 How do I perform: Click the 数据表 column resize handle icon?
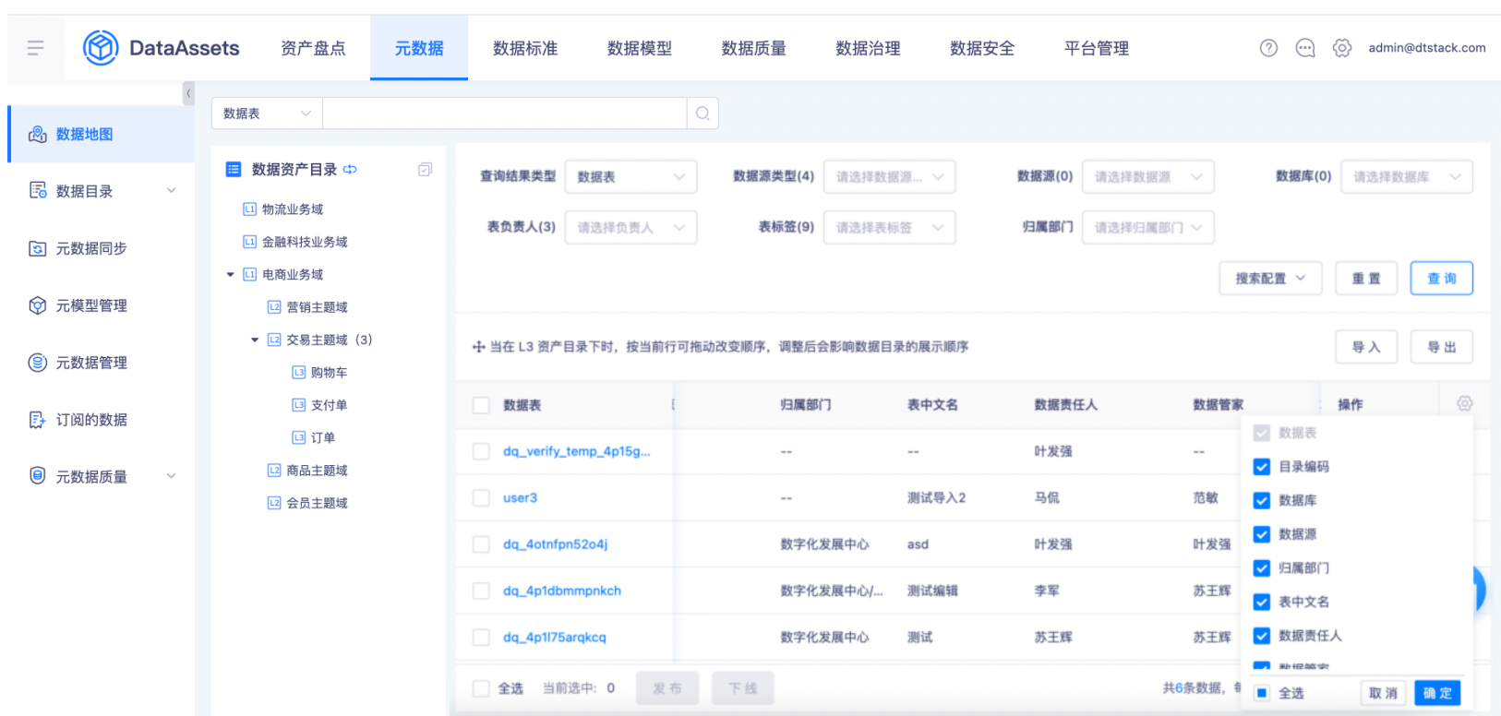click(673, 404)
